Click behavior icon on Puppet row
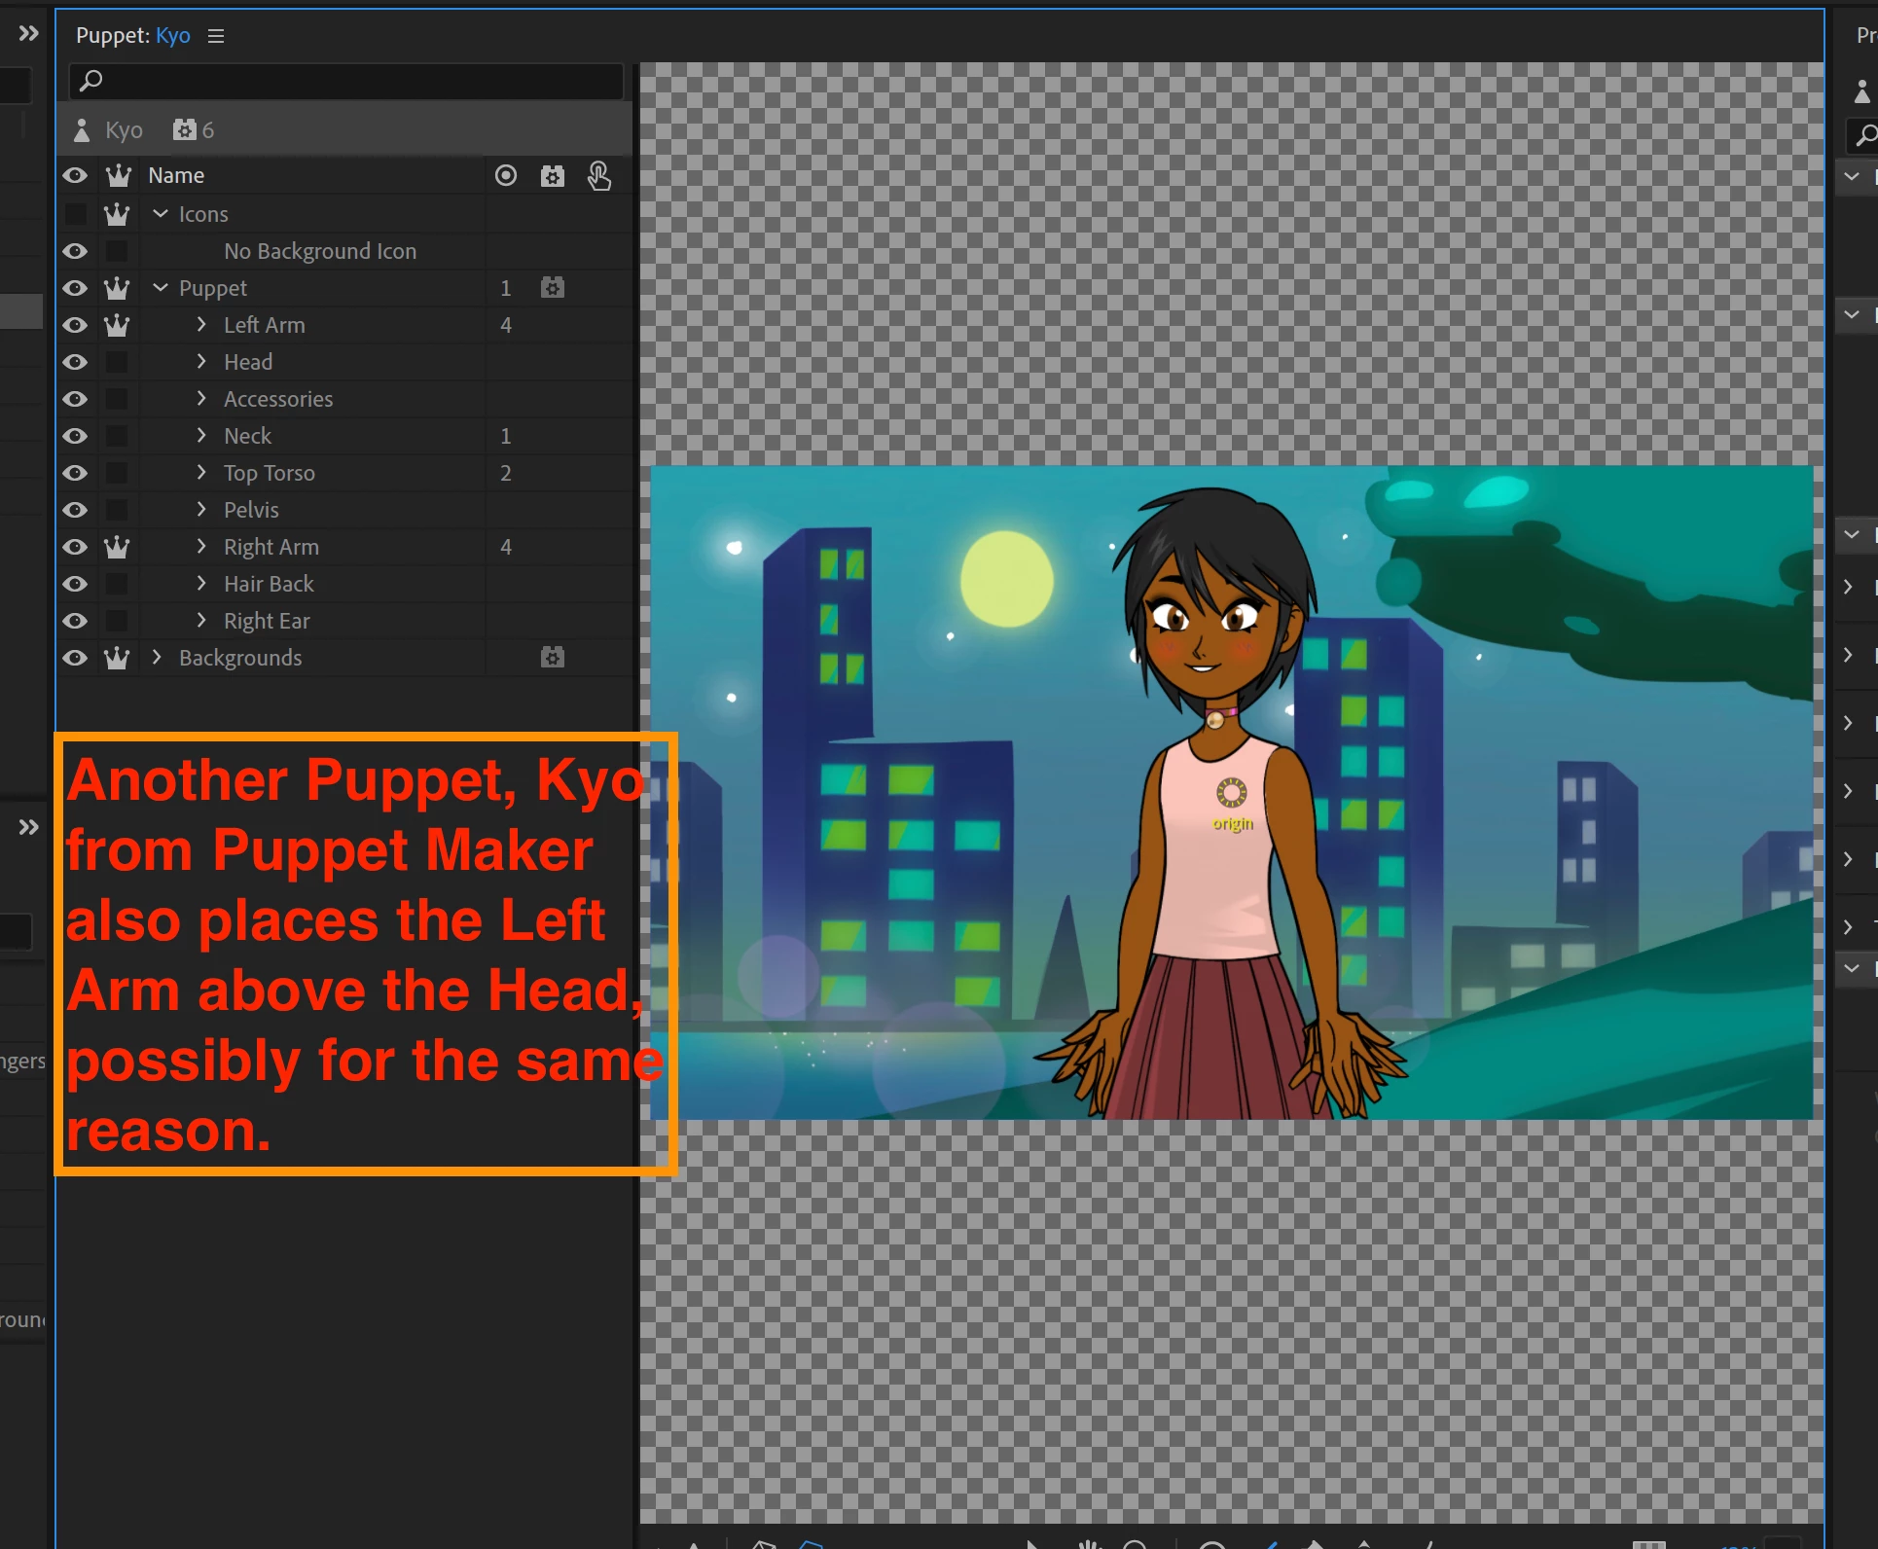The width and height of the screenshot is (1878, 1549). pyautogui.click(x=552, y=288)
